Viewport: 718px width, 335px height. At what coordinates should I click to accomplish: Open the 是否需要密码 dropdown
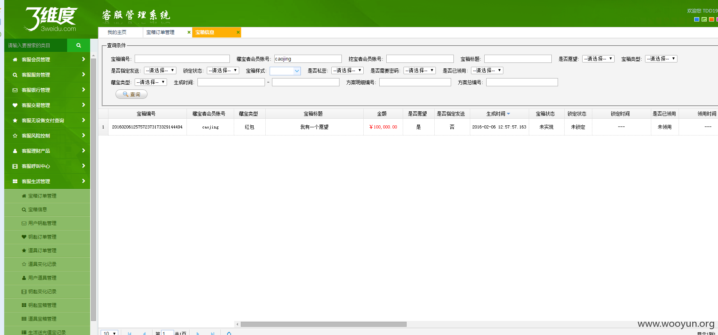(419, 70)
